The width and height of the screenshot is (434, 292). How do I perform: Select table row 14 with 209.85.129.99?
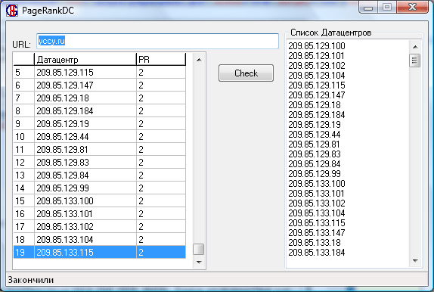[100, 188]
